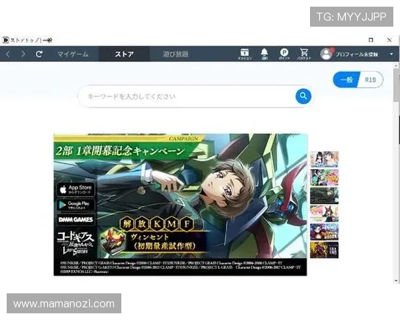Screen dimensions: 400x320
Task: Select the ストア tab
Action: click(x=124, y=54)
